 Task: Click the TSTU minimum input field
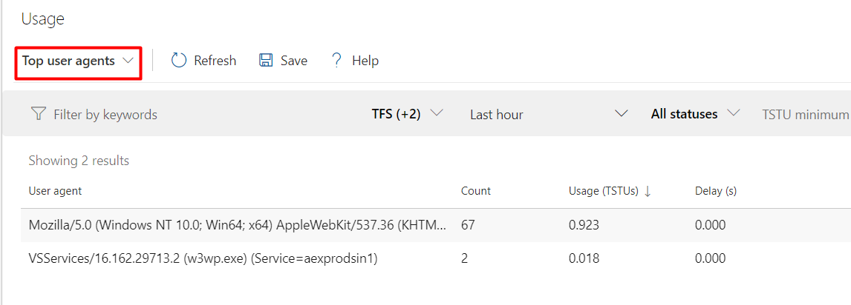tap(806, 115)
